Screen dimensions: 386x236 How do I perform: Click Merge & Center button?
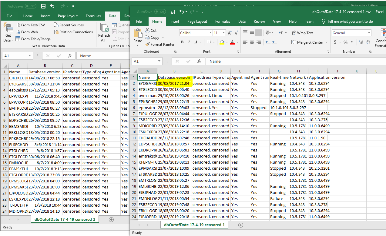pyautogui.click(x=307, y=42)
